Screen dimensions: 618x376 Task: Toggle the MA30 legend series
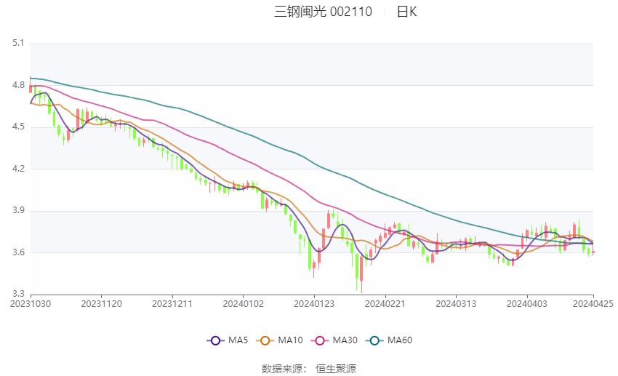pos(334,340)
